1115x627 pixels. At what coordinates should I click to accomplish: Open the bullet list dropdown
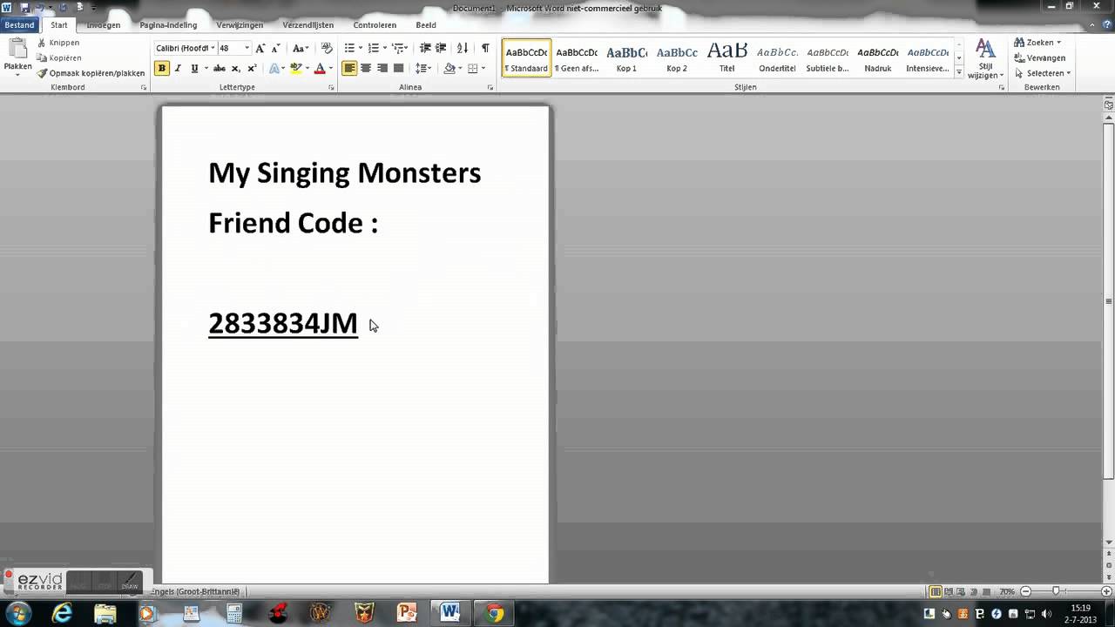(361, 49)
